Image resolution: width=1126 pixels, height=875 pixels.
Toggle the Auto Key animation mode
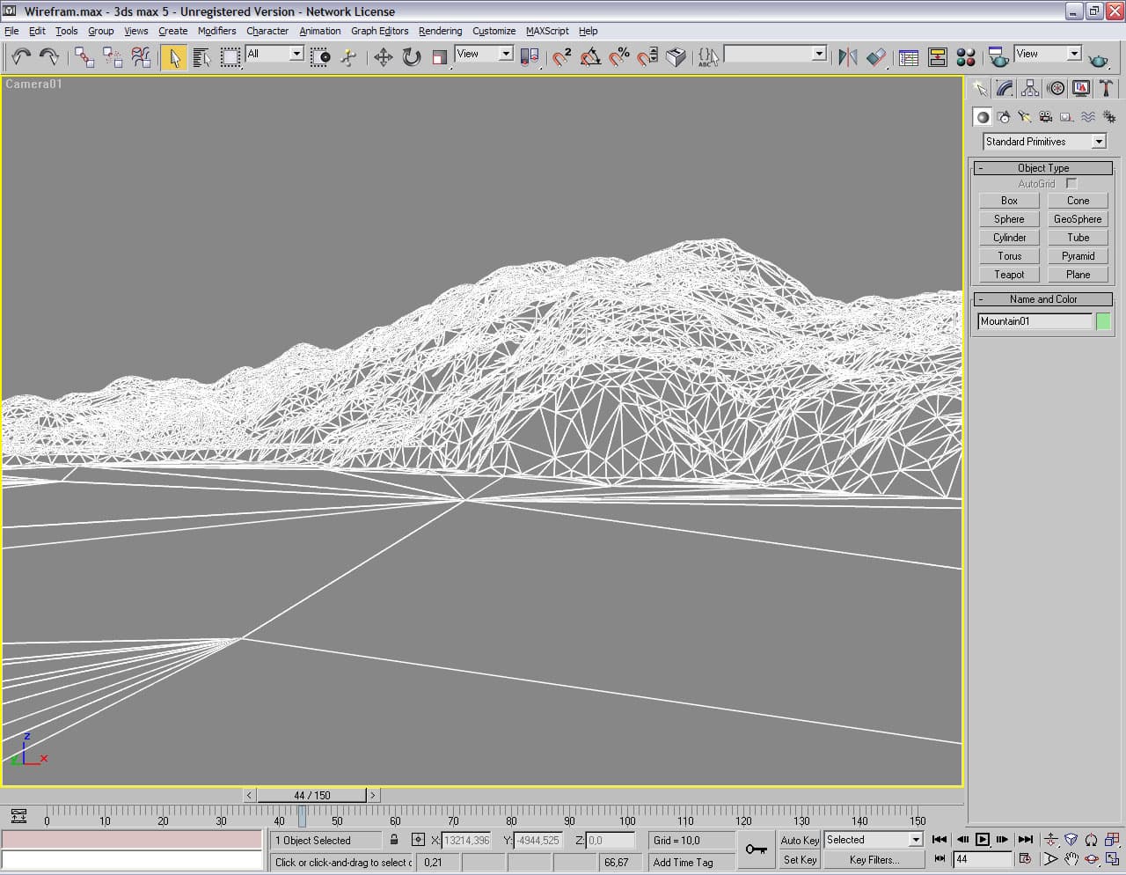coord(799,840)
